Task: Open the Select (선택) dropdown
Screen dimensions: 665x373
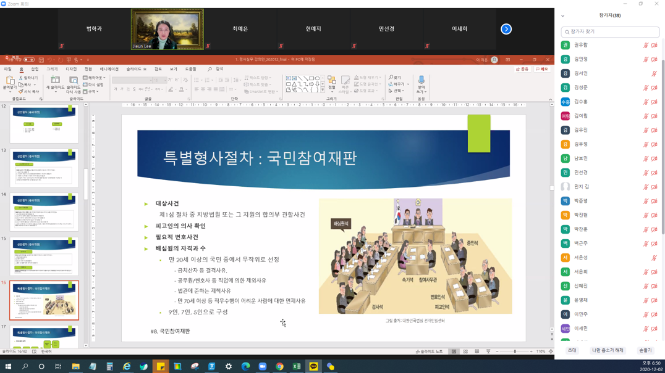Action: [396, 91]
